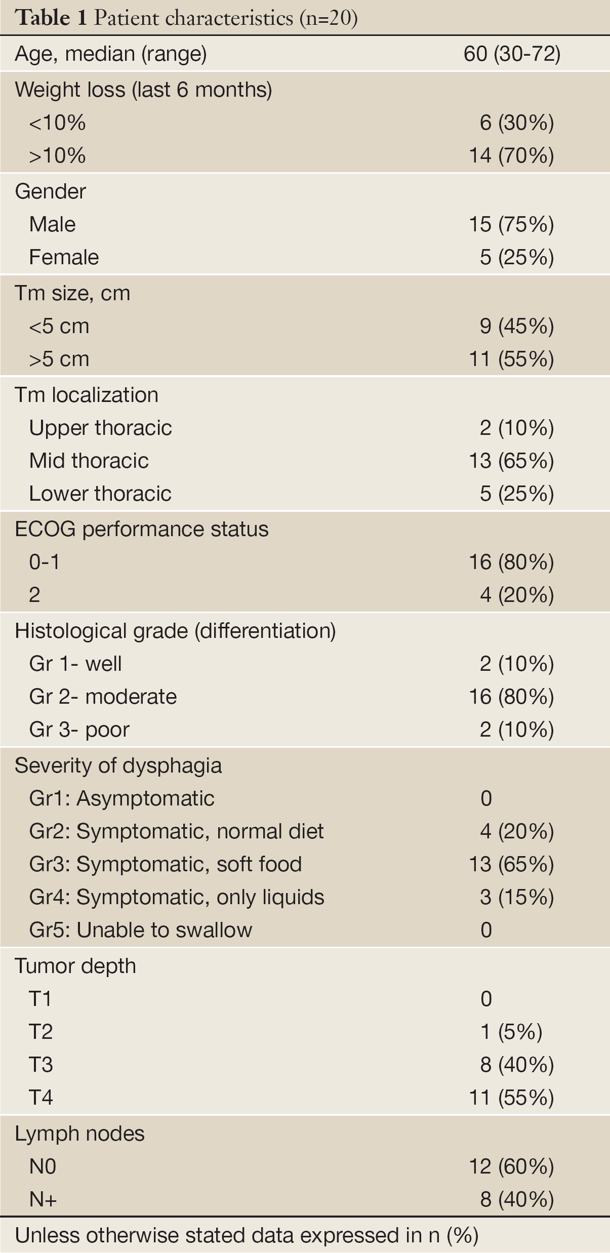
Task: Select the N+ lymph nodes row label
Action: click(43, 1199)
